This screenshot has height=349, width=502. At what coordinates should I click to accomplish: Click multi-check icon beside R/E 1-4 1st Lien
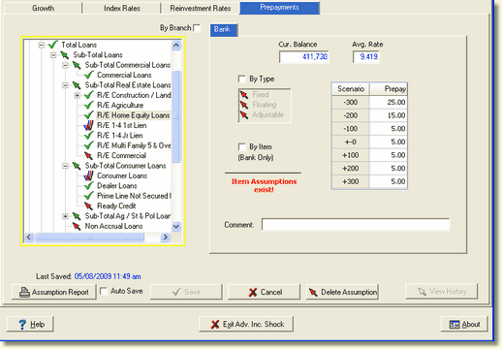(88, 125)
